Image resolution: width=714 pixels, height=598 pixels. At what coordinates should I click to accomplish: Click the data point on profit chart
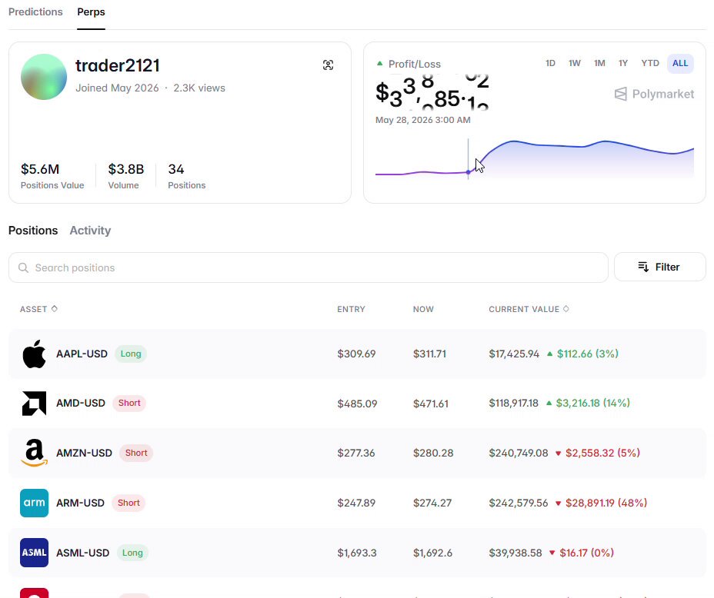pyautogui.click(x=468, y=172)
